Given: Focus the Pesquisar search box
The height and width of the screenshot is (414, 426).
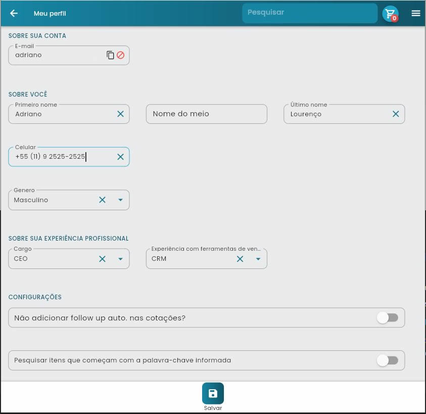Looking at the screenshot, I should pyautogui.click(x=309, y=13).
